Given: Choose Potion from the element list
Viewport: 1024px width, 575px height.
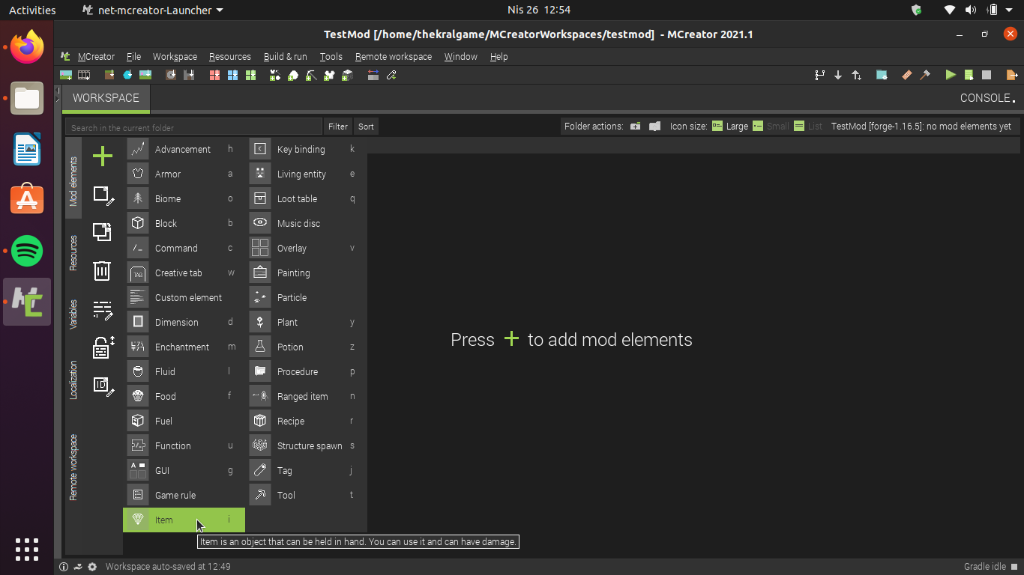Looking at the screenshot, I should (307, 347).
